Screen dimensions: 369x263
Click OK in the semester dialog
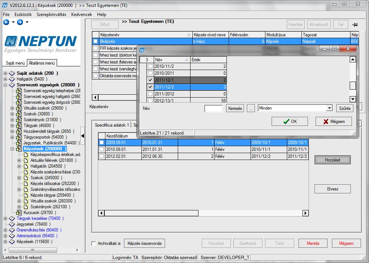tap(290, 122)
